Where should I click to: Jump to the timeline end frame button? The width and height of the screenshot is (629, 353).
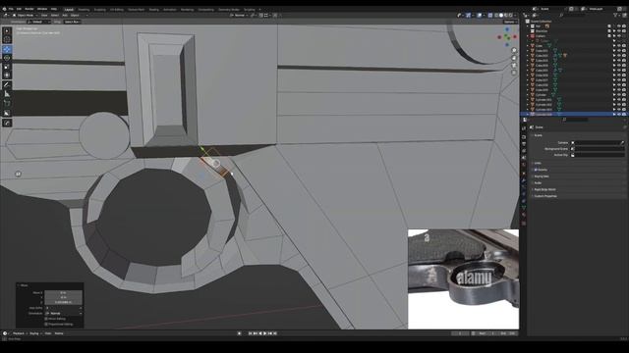[x=275, y=333]
